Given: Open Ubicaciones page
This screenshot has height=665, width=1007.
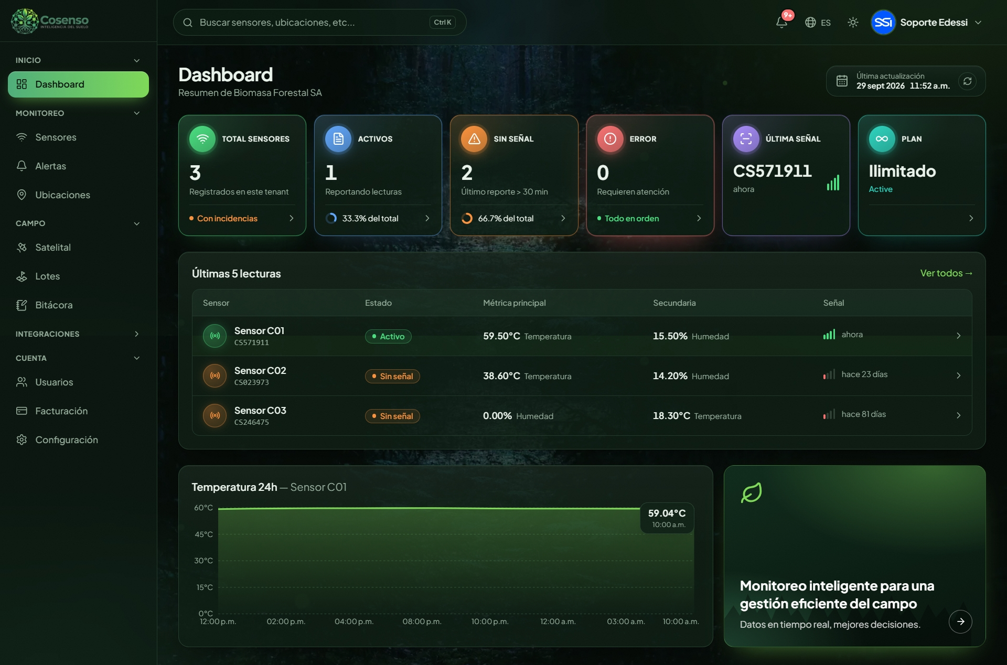Looking at the screenshot, I should point(78,195).
